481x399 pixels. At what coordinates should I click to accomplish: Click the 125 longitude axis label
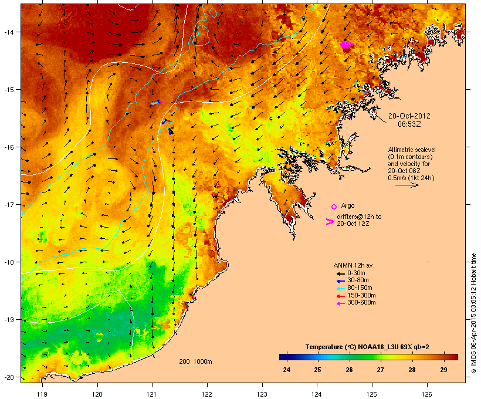[372, 394]
